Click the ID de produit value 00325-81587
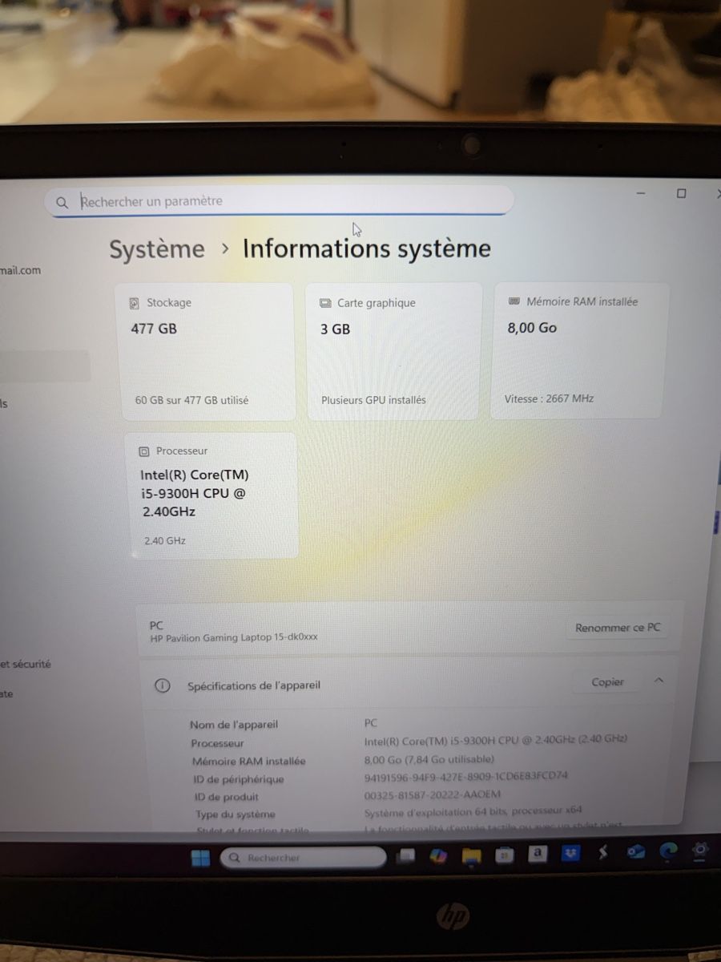 pos(433,794)
